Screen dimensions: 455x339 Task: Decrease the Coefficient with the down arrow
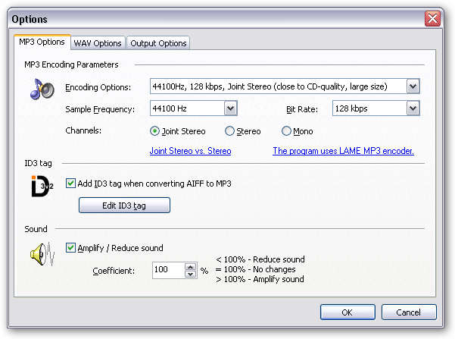(191, 275)
